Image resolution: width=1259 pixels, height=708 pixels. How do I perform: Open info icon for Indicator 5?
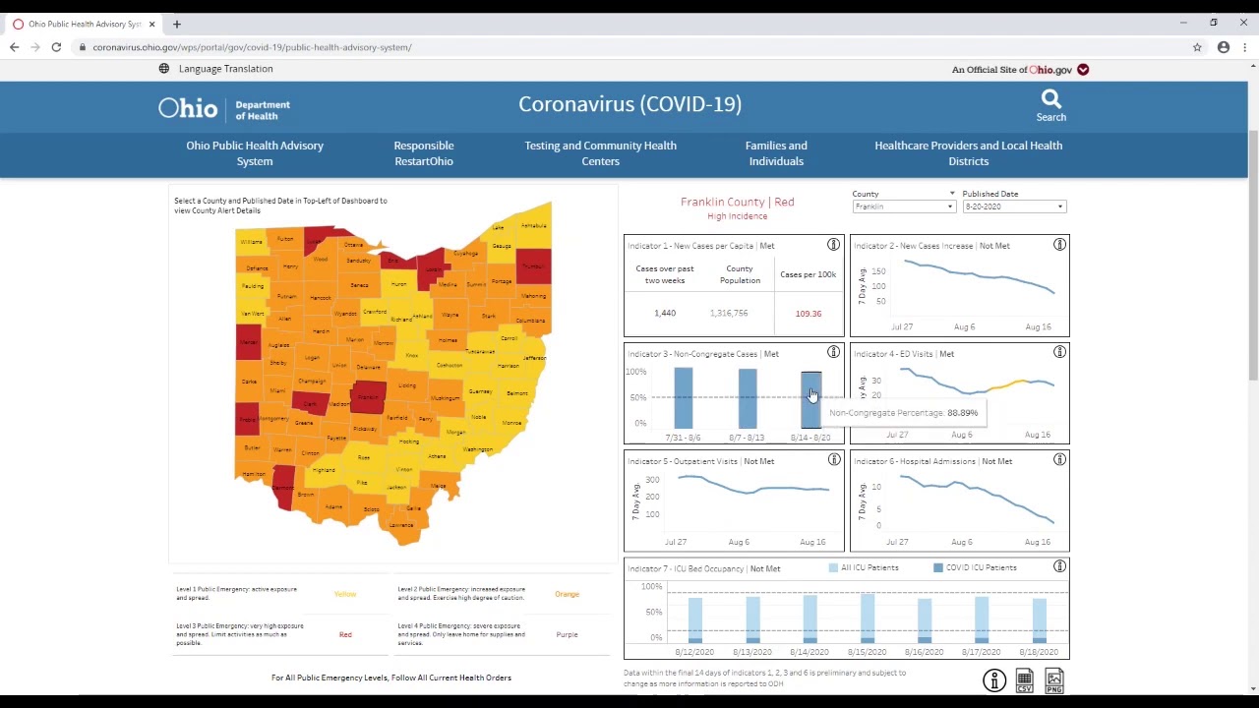[833, 459]
